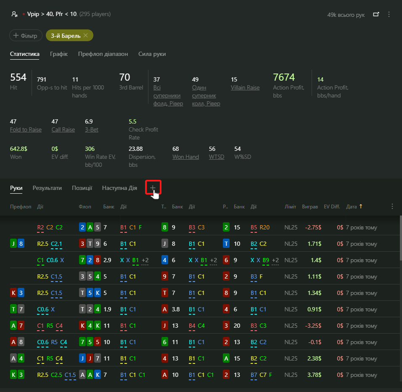Open hands table column options menu
The width and height of the screenshot is (402, 392).
click(392, 207)
